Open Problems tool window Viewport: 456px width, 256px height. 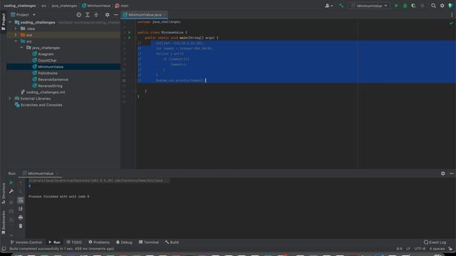pyautogui.click(x=99, y=242)
